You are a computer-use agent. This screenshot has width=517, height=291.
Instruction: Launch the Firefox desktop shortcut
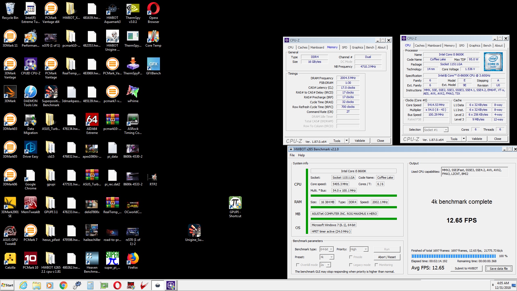pos(133,261)
